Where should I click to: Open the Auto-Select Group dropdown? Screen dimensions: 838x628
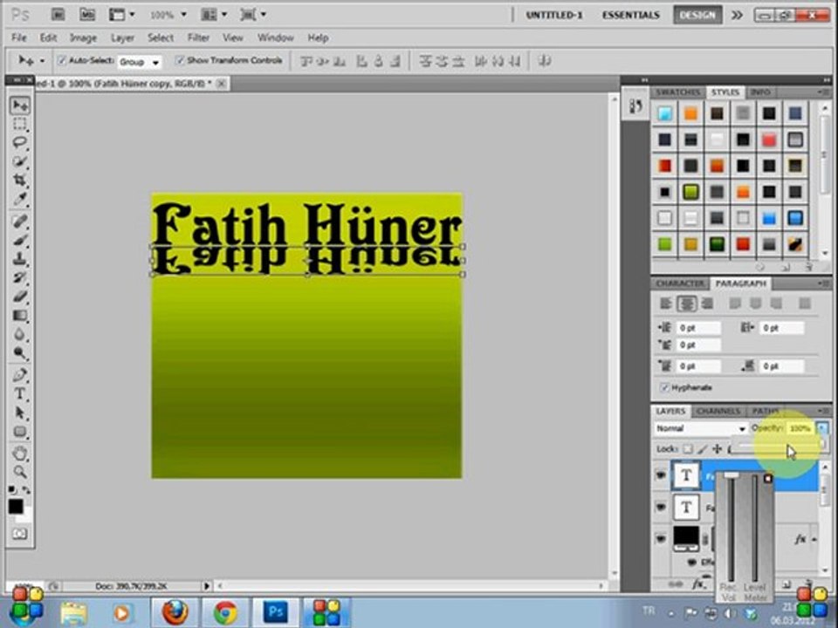[139, 62]
